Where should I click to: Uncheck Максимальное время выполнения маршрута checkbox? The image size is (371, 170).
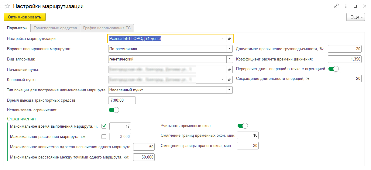click(104, 126)
